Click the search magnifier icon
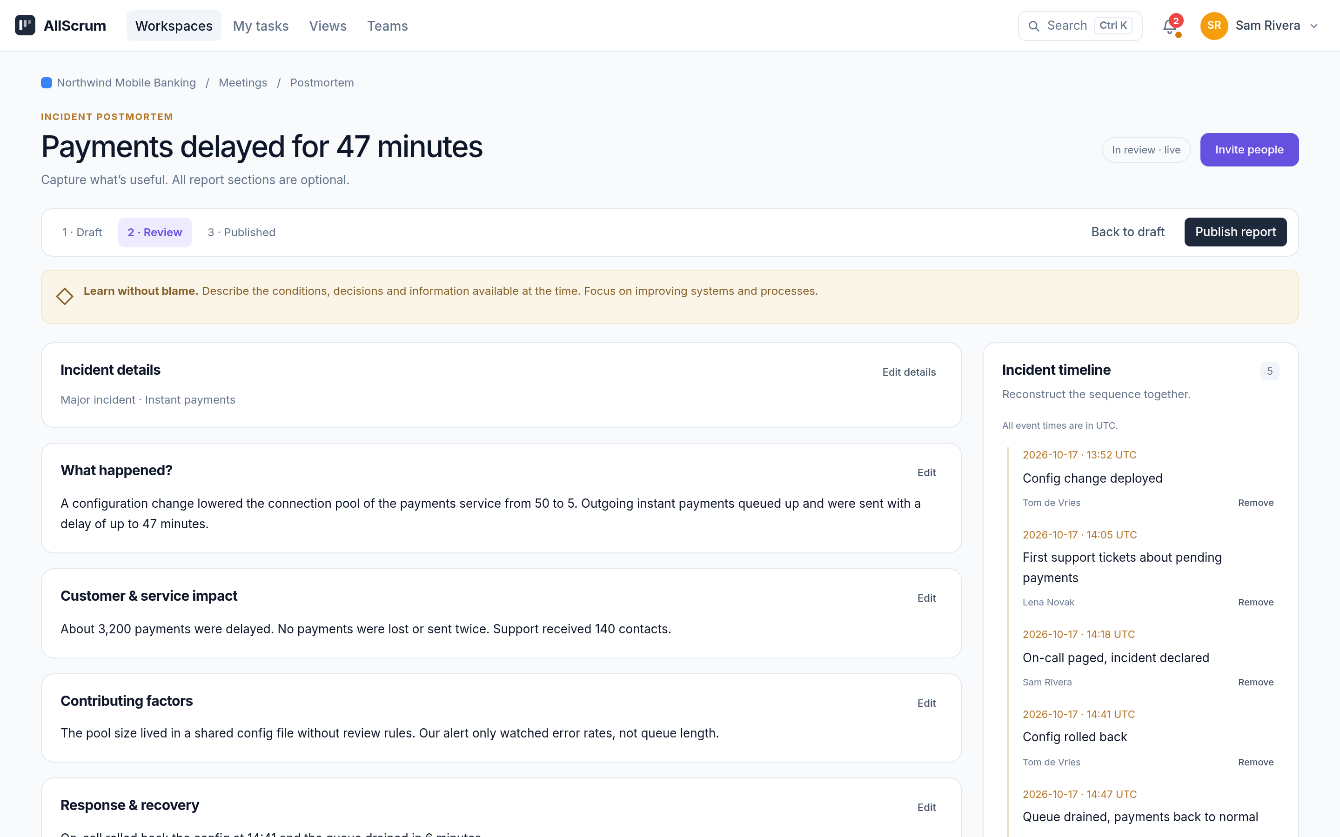This screenshot has width=1340, height=837. (1033, 26)
